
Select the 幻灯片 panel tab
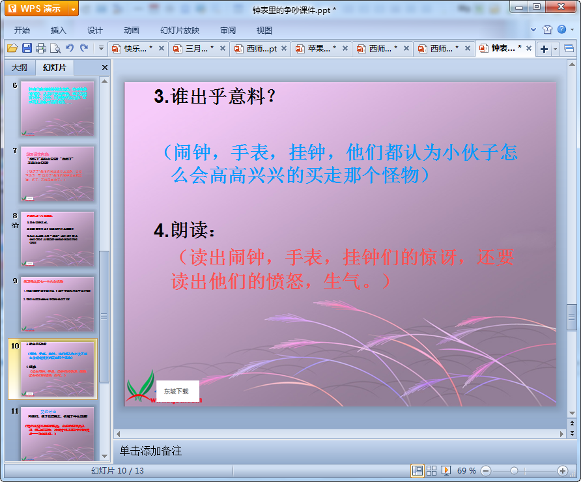click(x=55, y=68)
